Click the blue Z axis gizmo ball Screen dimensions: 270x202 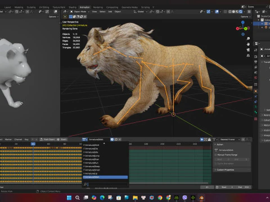[x=243, y=22]
